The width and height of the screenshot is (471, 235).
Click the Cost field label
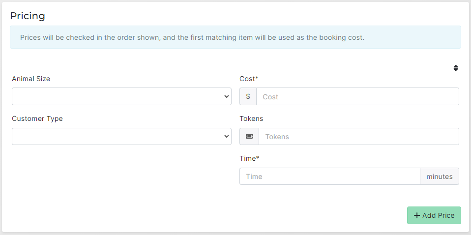pos(249,79)
